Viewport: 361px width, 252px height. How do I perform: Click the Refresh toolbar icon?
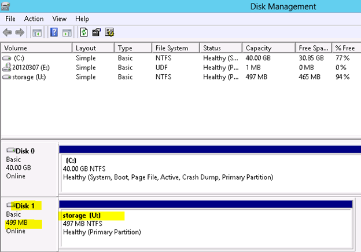pos(84,32)
